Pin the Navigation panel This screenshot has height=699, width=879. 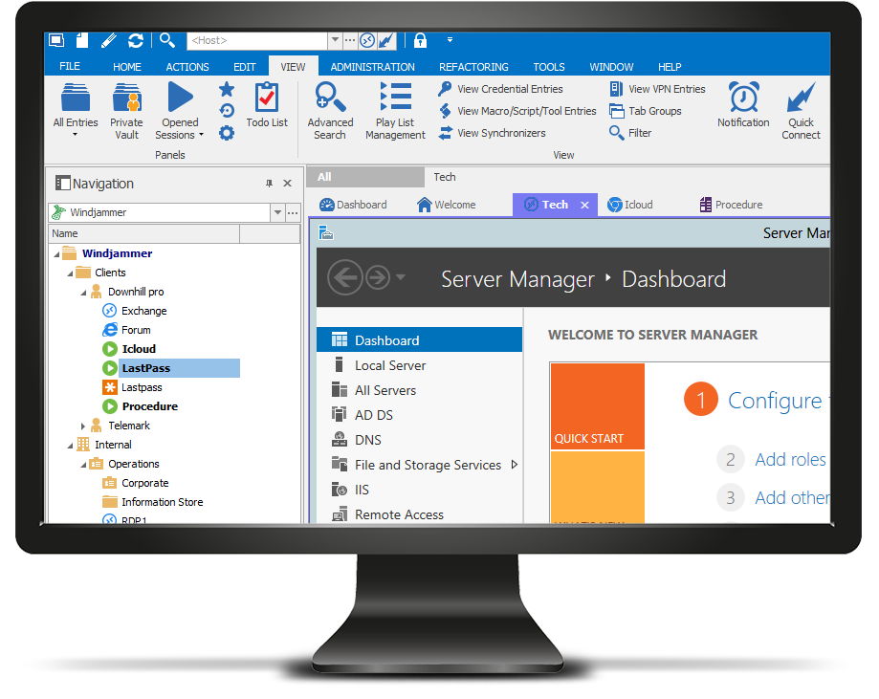[x=269, y=184]
